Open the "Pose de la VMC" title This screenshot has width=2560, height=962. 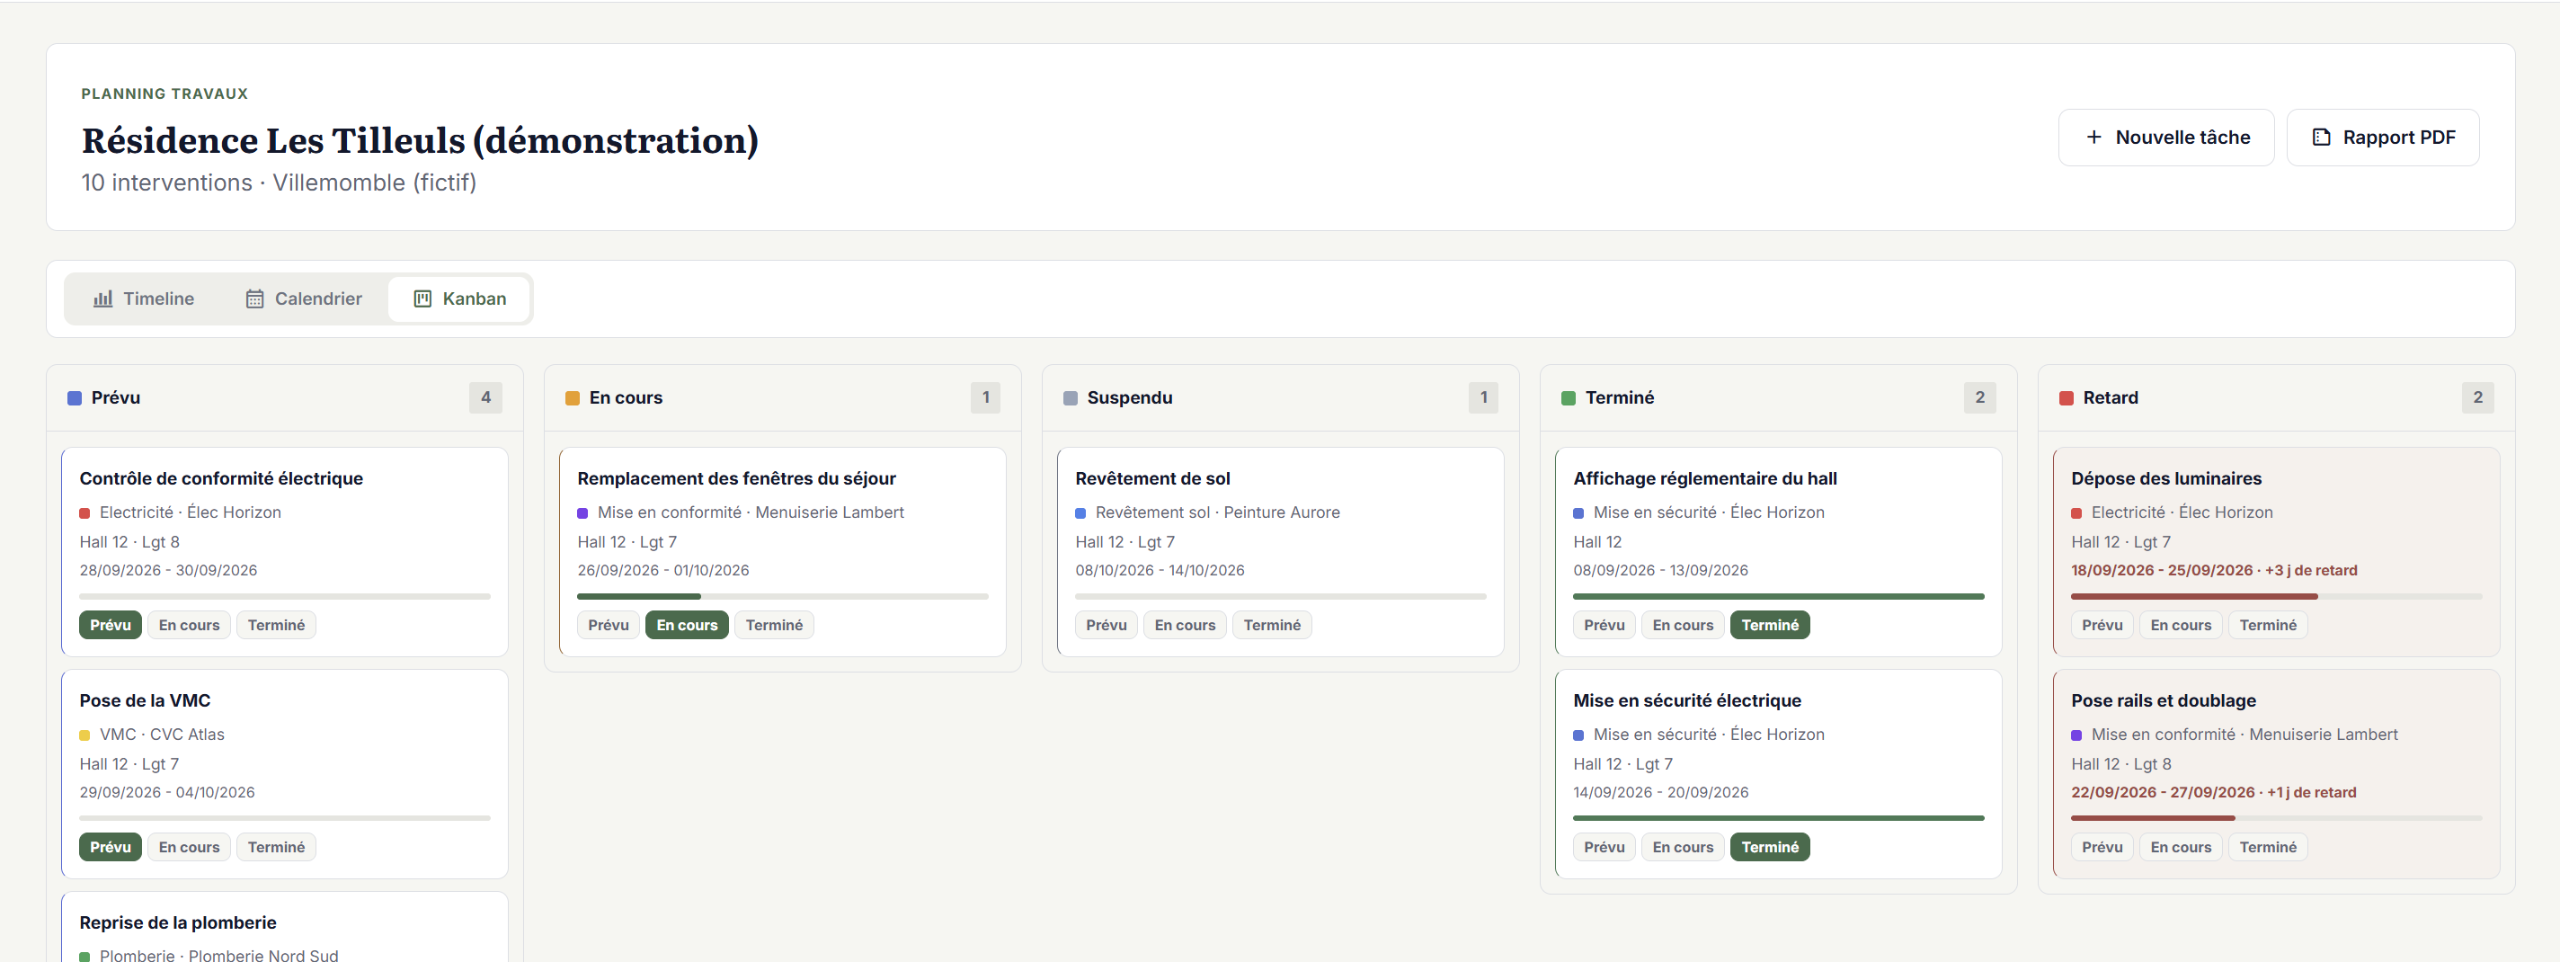pyautogui.click(x=145, y=700)
